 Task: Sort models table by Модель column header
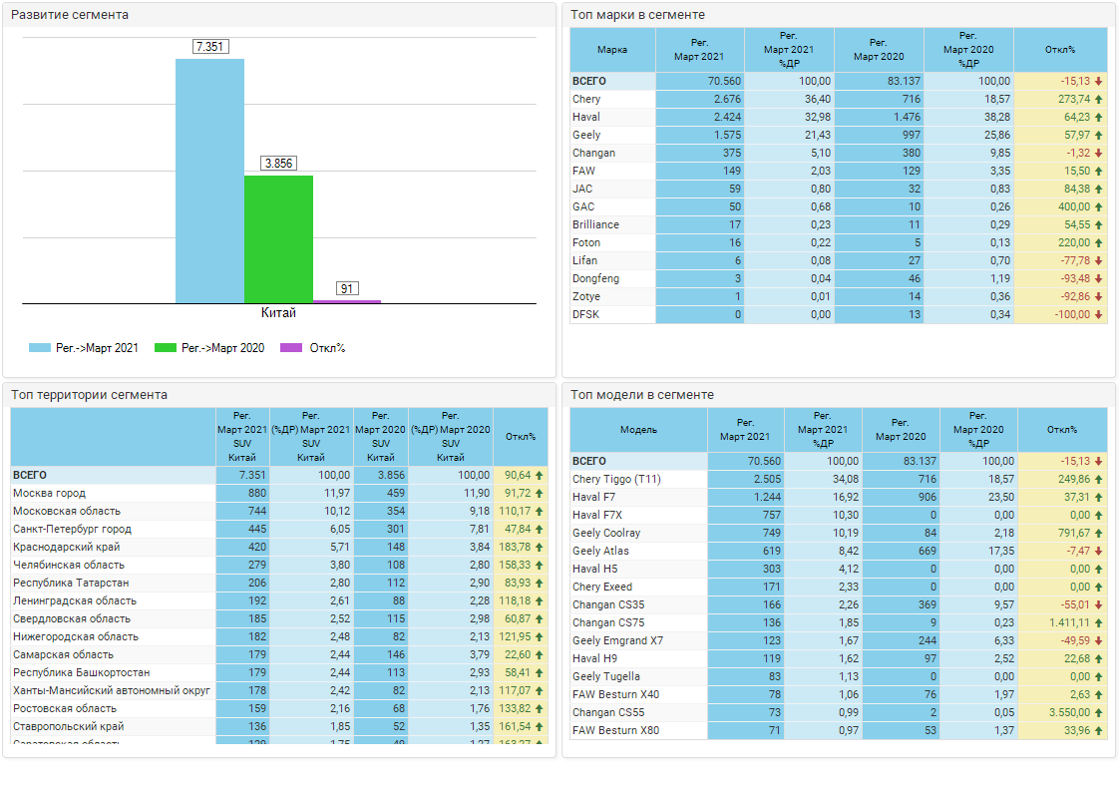pyautogui.click(x=638, y=430)
